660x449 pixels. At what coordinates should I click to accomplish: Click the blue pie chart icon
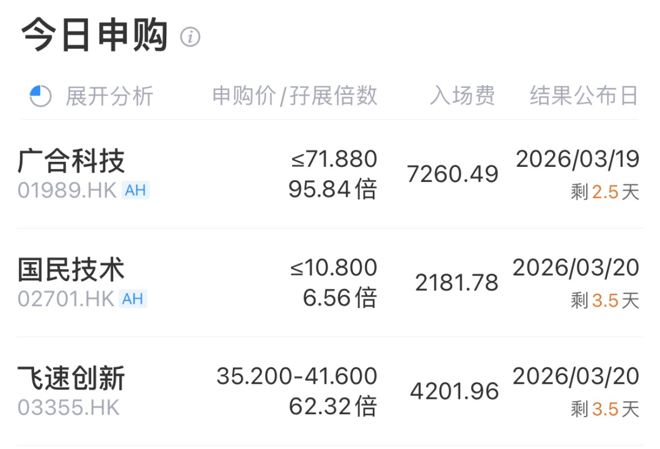click(x=40, y=95)
